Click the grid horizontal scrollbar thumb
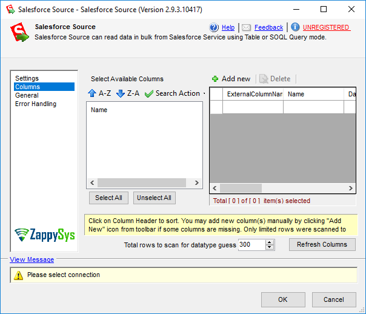366x314 pixels. point(241,188)
